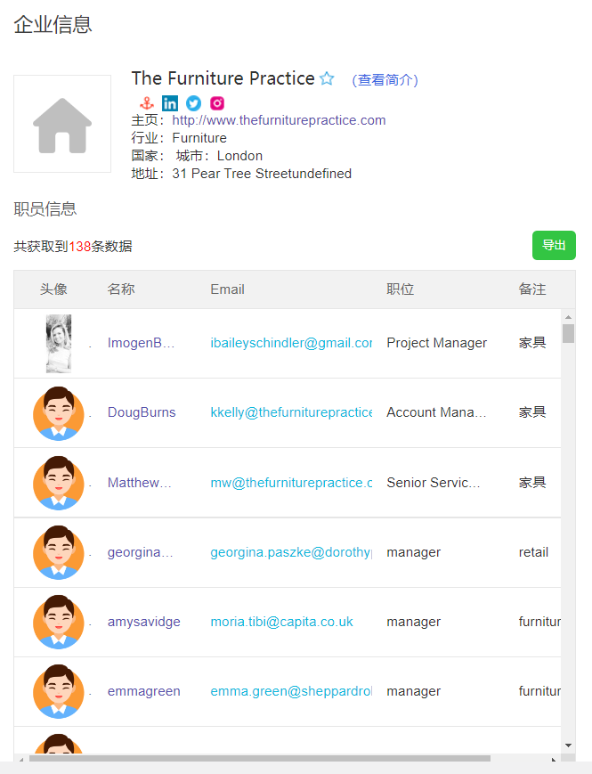Image resolution: width=592 pixels, height=774 pixels.
Task: Select the retail remark cell
Action: coord(533,552)
